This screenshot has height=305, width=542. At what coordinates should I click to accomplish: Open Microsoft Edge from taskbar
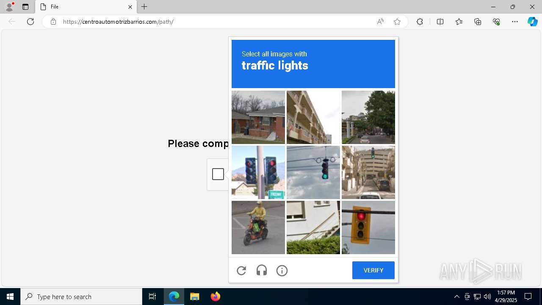tap(174, 297)
